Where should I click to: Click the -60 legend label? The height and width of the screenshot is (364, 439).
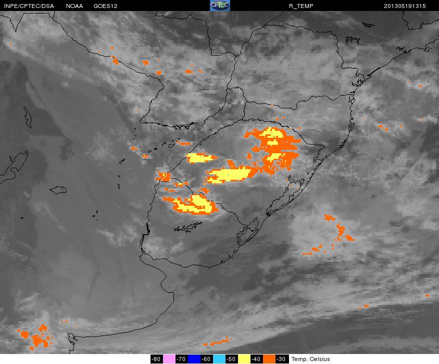point(206,359)
